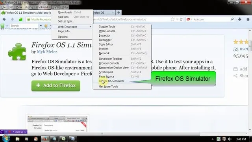Open Firefox from the Windows taskbar
The width and height of the screenshot is (252, 142).
(x=45, y=139)
